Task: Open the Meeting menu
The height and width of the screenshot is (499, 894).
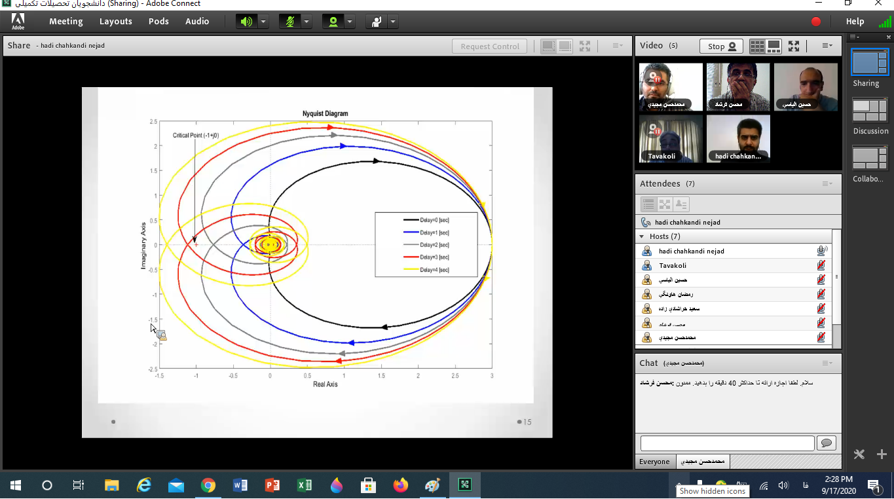Action: [65, 22]
